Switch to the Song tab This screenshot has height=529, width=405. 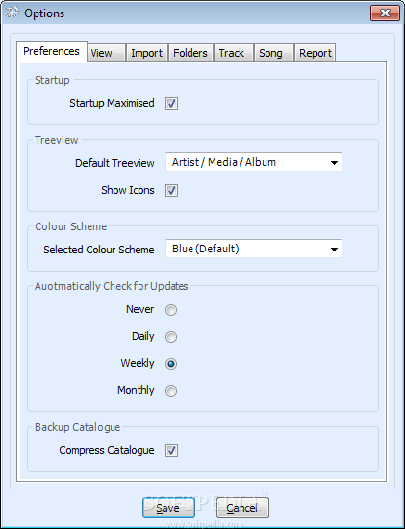click(274, 53)
